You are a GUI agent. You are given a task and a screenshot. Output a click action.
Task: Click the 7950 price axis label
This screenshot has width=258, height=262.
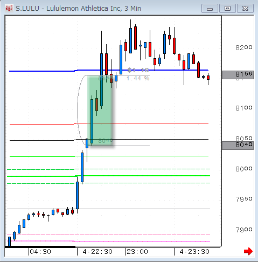(243, 199)
